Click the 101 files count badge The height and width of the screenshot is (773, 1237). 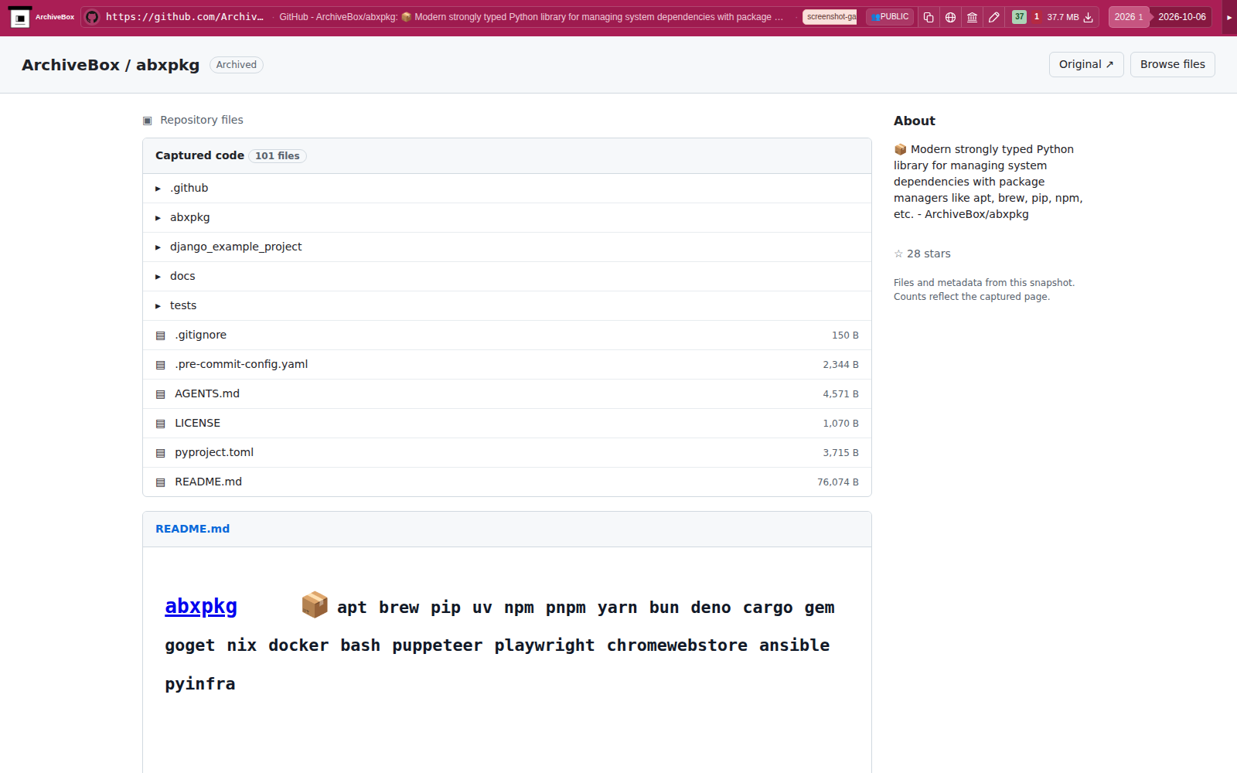tap(278, 156)
